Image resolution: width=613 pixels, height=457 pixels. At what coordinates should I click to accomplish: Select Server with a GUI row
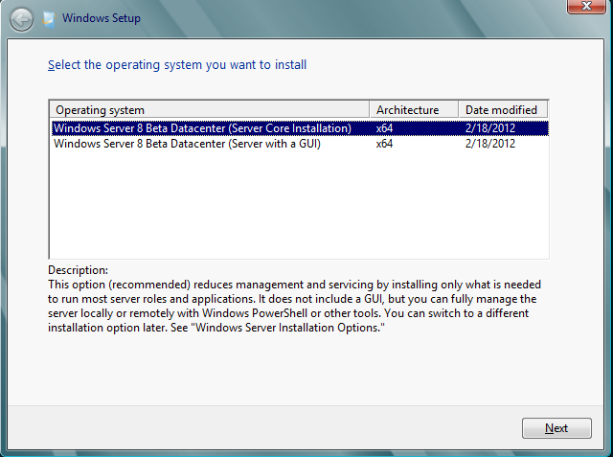coord(300,144)
